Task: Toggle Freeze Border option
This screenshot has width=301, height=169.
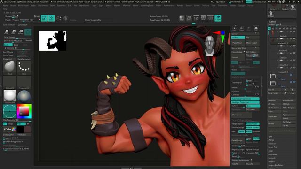Action: pyautogui.click(x=253, y=127)
